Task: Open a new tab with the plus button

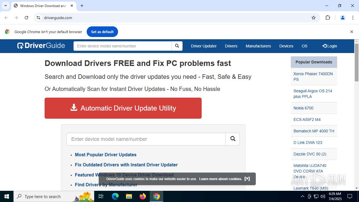Action: [82, 6]
